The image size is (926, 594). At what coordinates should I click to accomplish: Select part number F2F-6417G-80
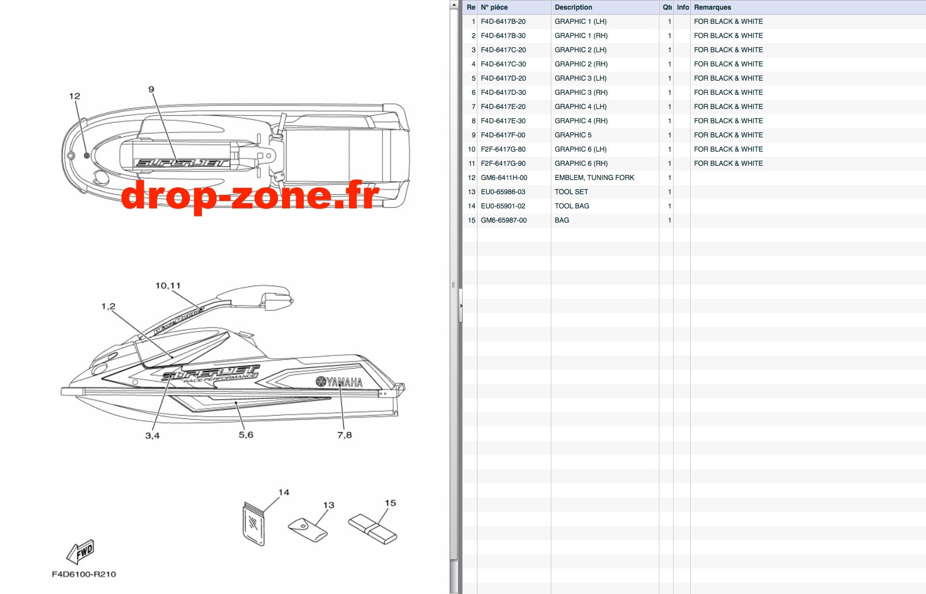click(503, 149)
